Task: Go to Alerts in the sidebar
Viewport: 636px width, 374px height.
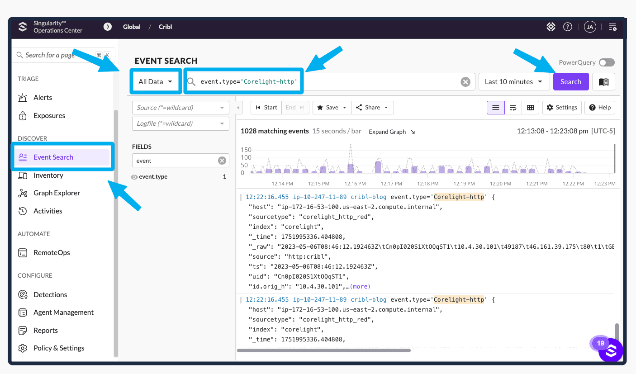Action: pos(43,98)
